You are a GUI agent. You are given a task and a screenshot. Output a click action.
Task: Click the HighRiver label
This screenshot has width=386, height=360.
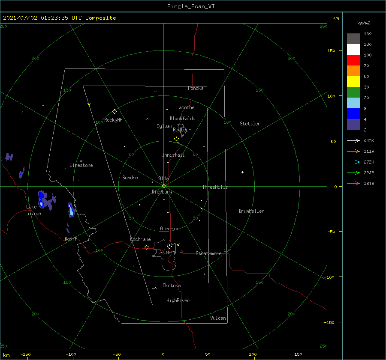(178, 300)
